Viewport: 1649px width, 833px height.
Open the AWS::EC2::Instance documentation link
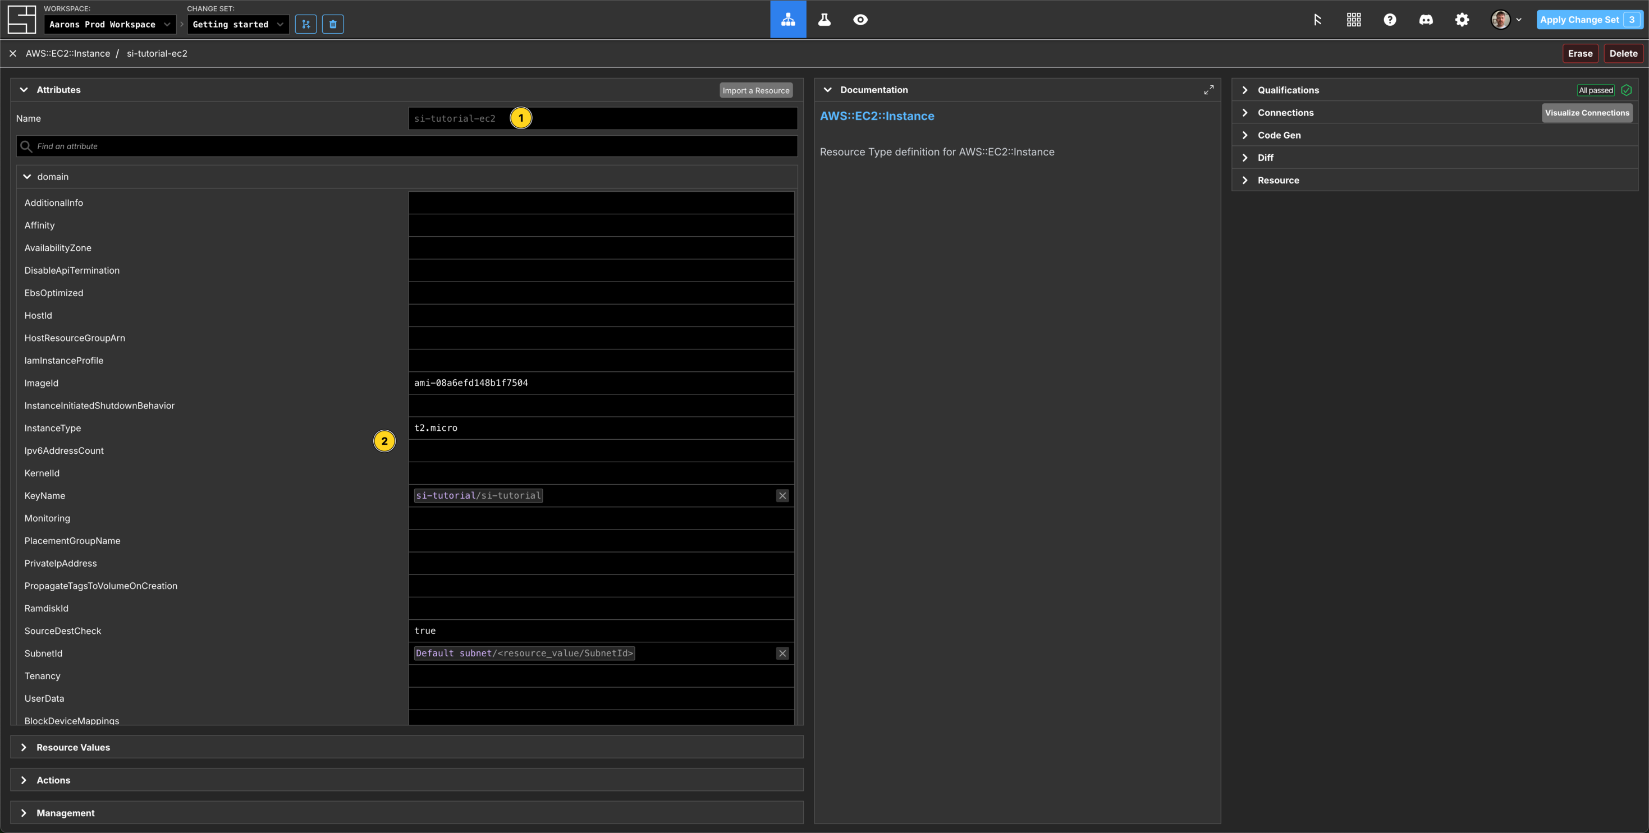pos(877,116)
